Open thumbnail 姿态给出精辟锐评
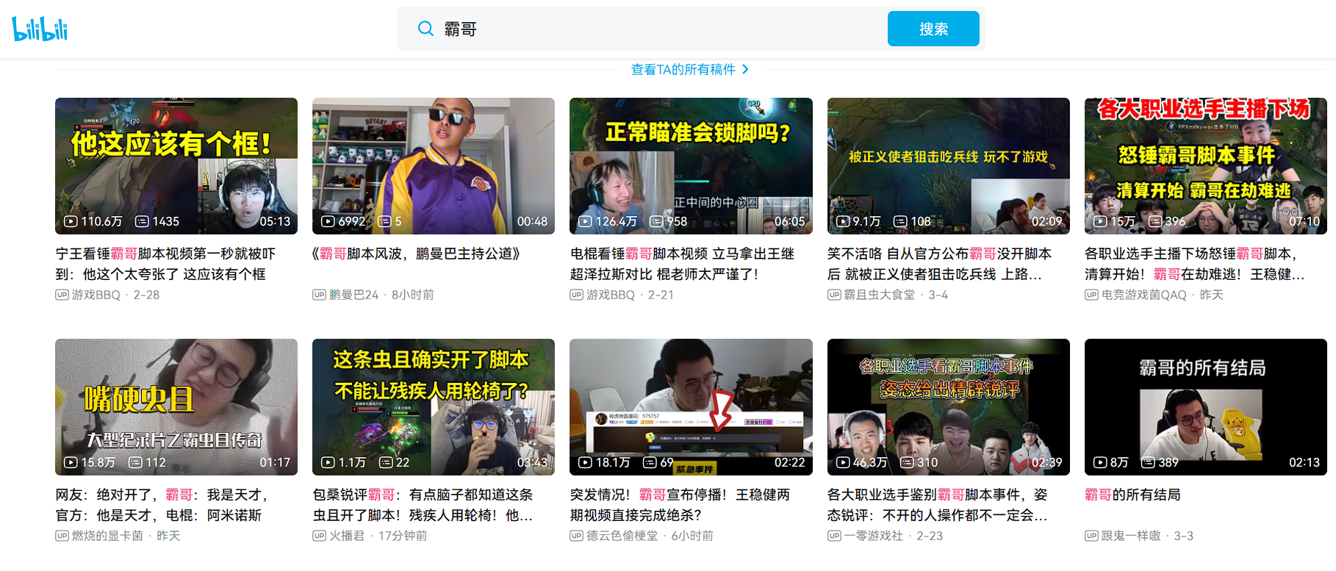 tap(949, 407)
